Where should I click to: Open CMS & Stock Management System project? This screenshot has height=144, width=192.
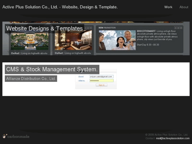pyautogui.click(x=52, y=69)
